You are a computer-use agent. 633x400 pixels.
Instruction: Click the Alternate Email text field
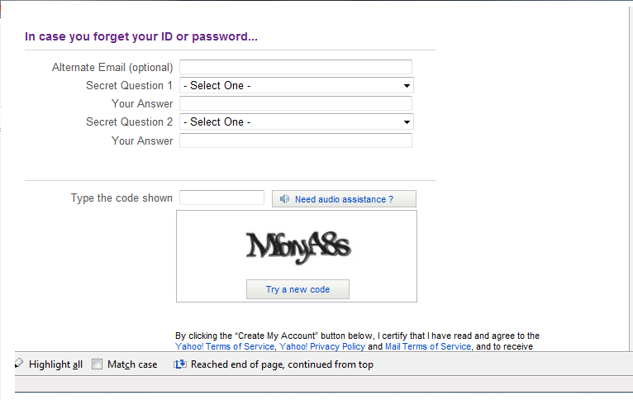(x=295, y=67)
